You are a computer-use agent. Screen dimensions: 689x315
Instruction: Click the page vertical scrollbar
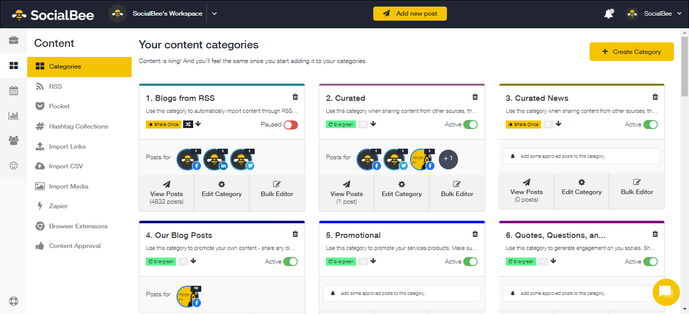coord(684,66)
